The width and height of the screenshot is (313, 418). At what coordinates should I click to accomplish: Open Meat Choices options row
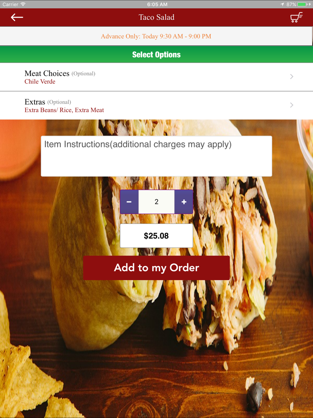(156, 77)
